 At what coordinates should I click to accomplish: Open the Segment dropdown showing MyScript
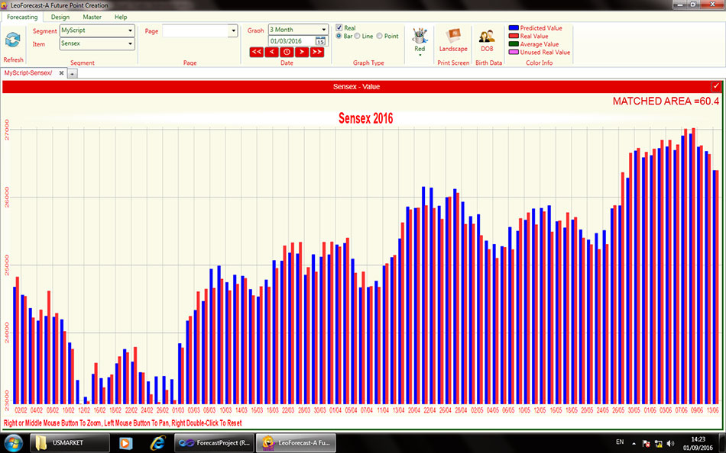click(x=97, y=31)
